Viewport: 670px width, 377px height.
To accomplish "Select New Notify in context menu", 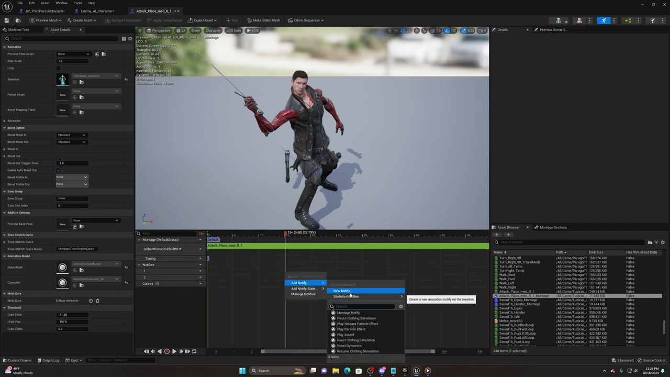I will click(x=365, y=291).
